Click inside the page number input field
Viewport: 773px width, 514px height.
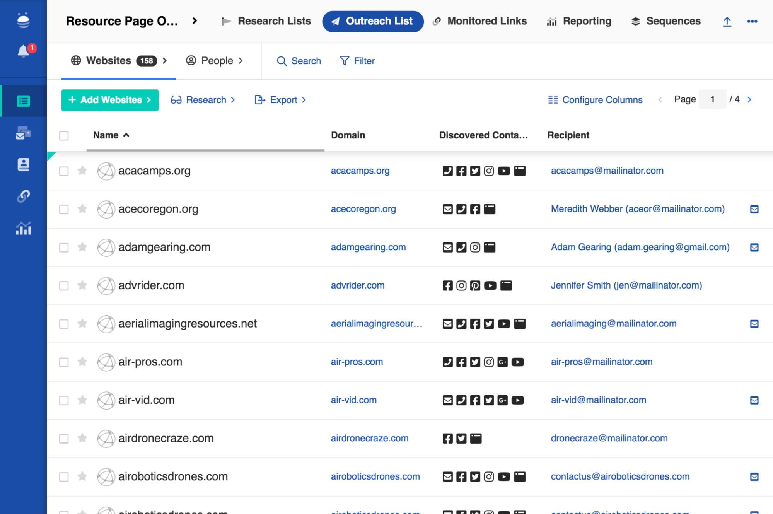point(712,99)
